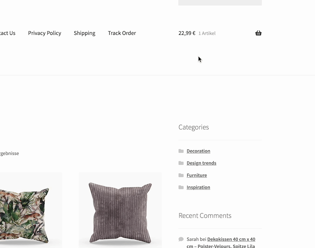
Task: Open the Furniture category link
Action: pyautogui.click(x=197, y=175)
